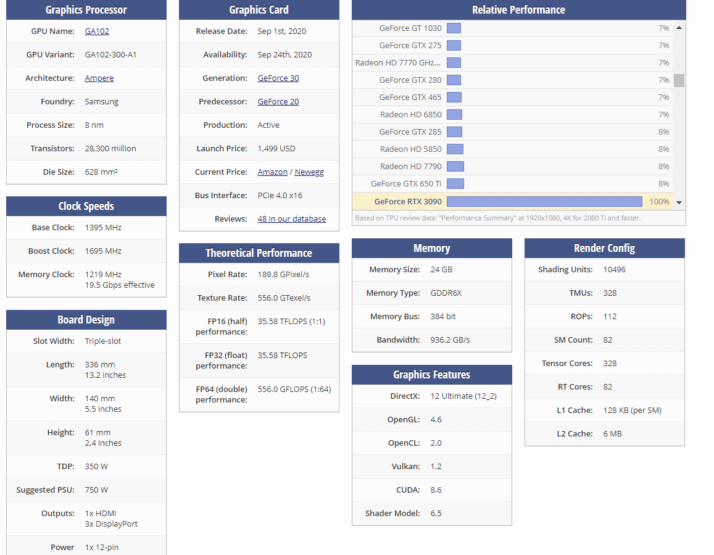Open the Amazon current price link
Screen dimensions: 714x555
pyautogui.click(x=272, y=172)
